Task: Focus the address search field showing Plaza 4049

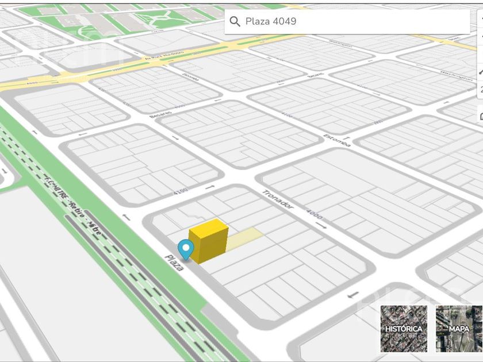Action: point(347,21)
